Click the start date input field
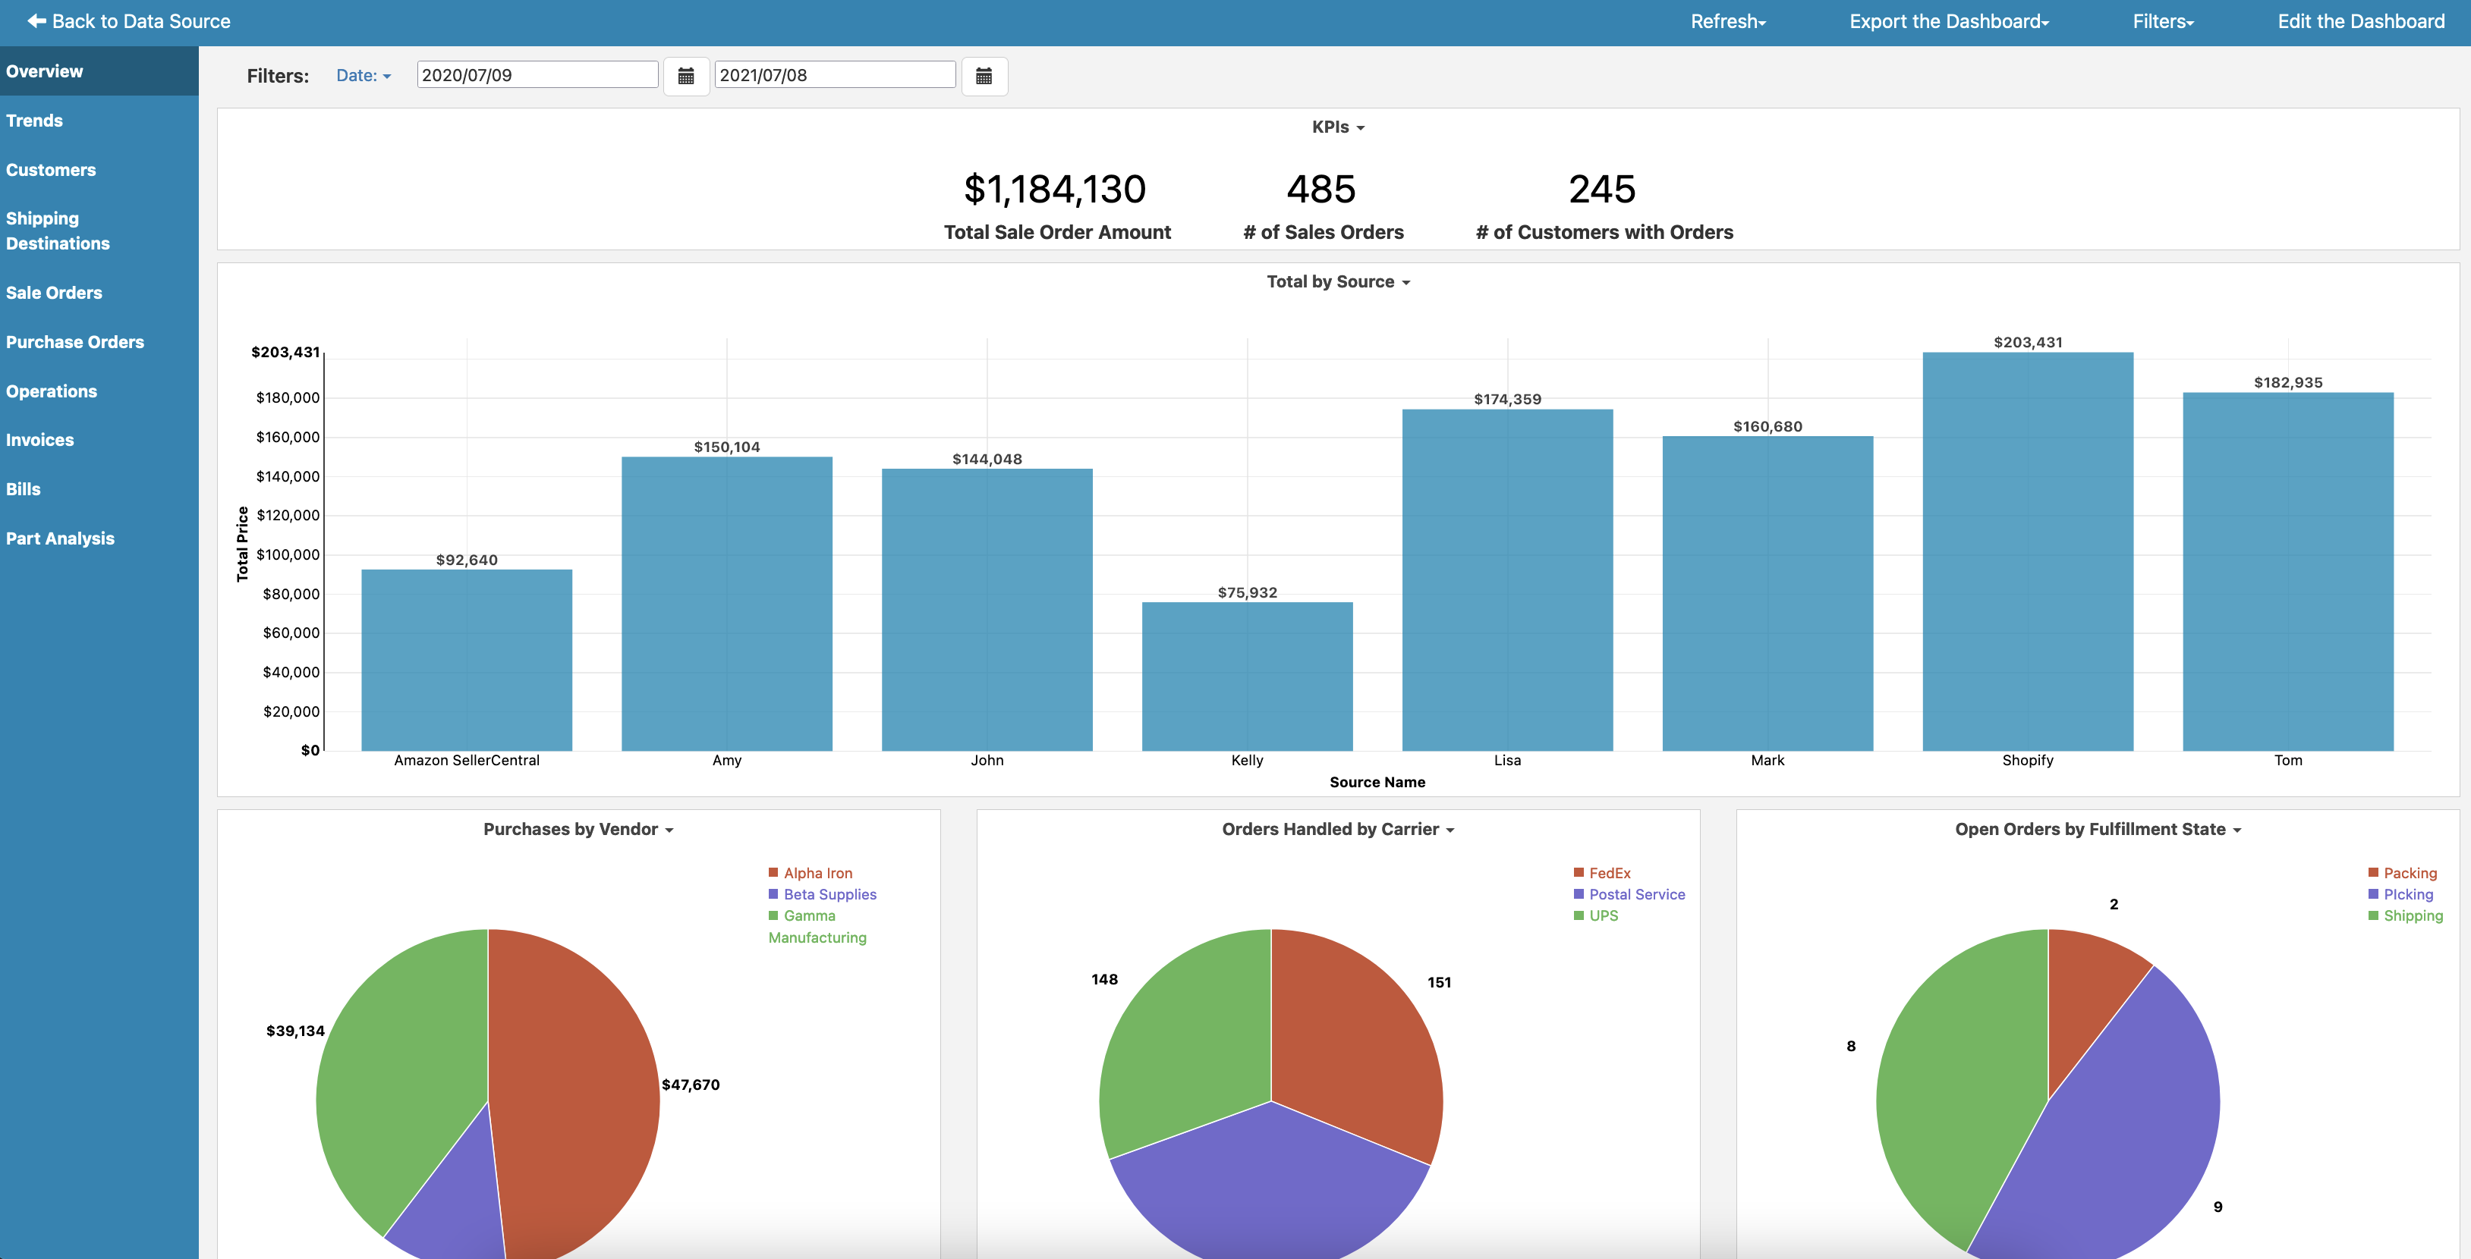The image size is (2471, 1259). (537, 74)
